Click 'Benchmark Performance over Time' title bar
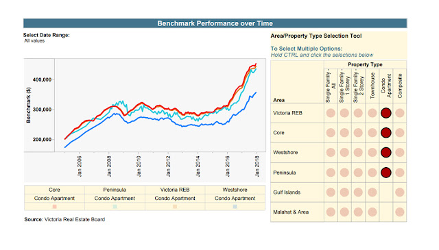Screen dimensions: 439x250 (x=215, y=23)
